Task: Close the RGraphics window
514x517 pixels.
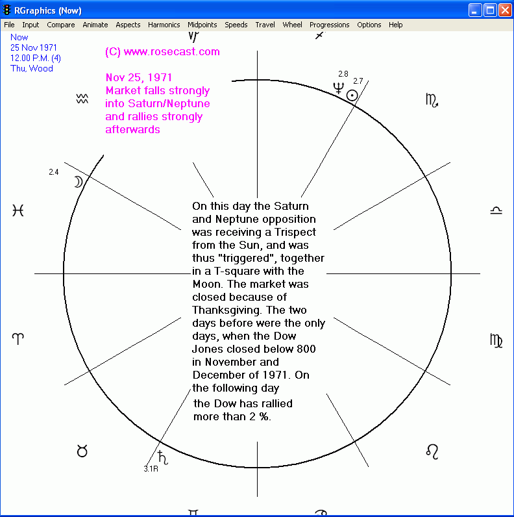Action: click(x=505, y=10)
